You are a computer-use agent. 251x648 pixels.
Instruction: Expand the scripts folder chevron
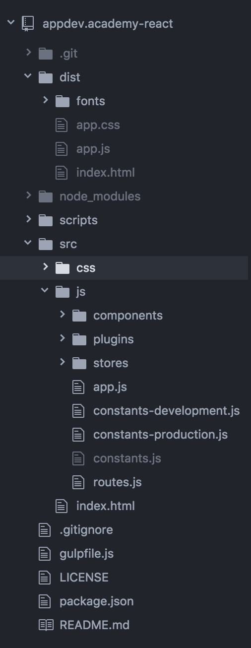pyautogui.click(x=29, y=219)
